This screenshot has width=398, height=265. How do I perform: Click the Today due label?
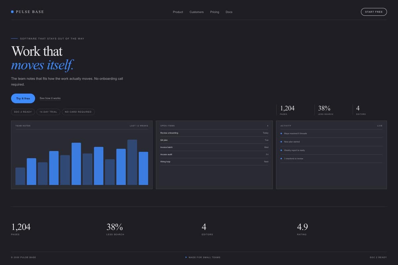click(266, 133)
